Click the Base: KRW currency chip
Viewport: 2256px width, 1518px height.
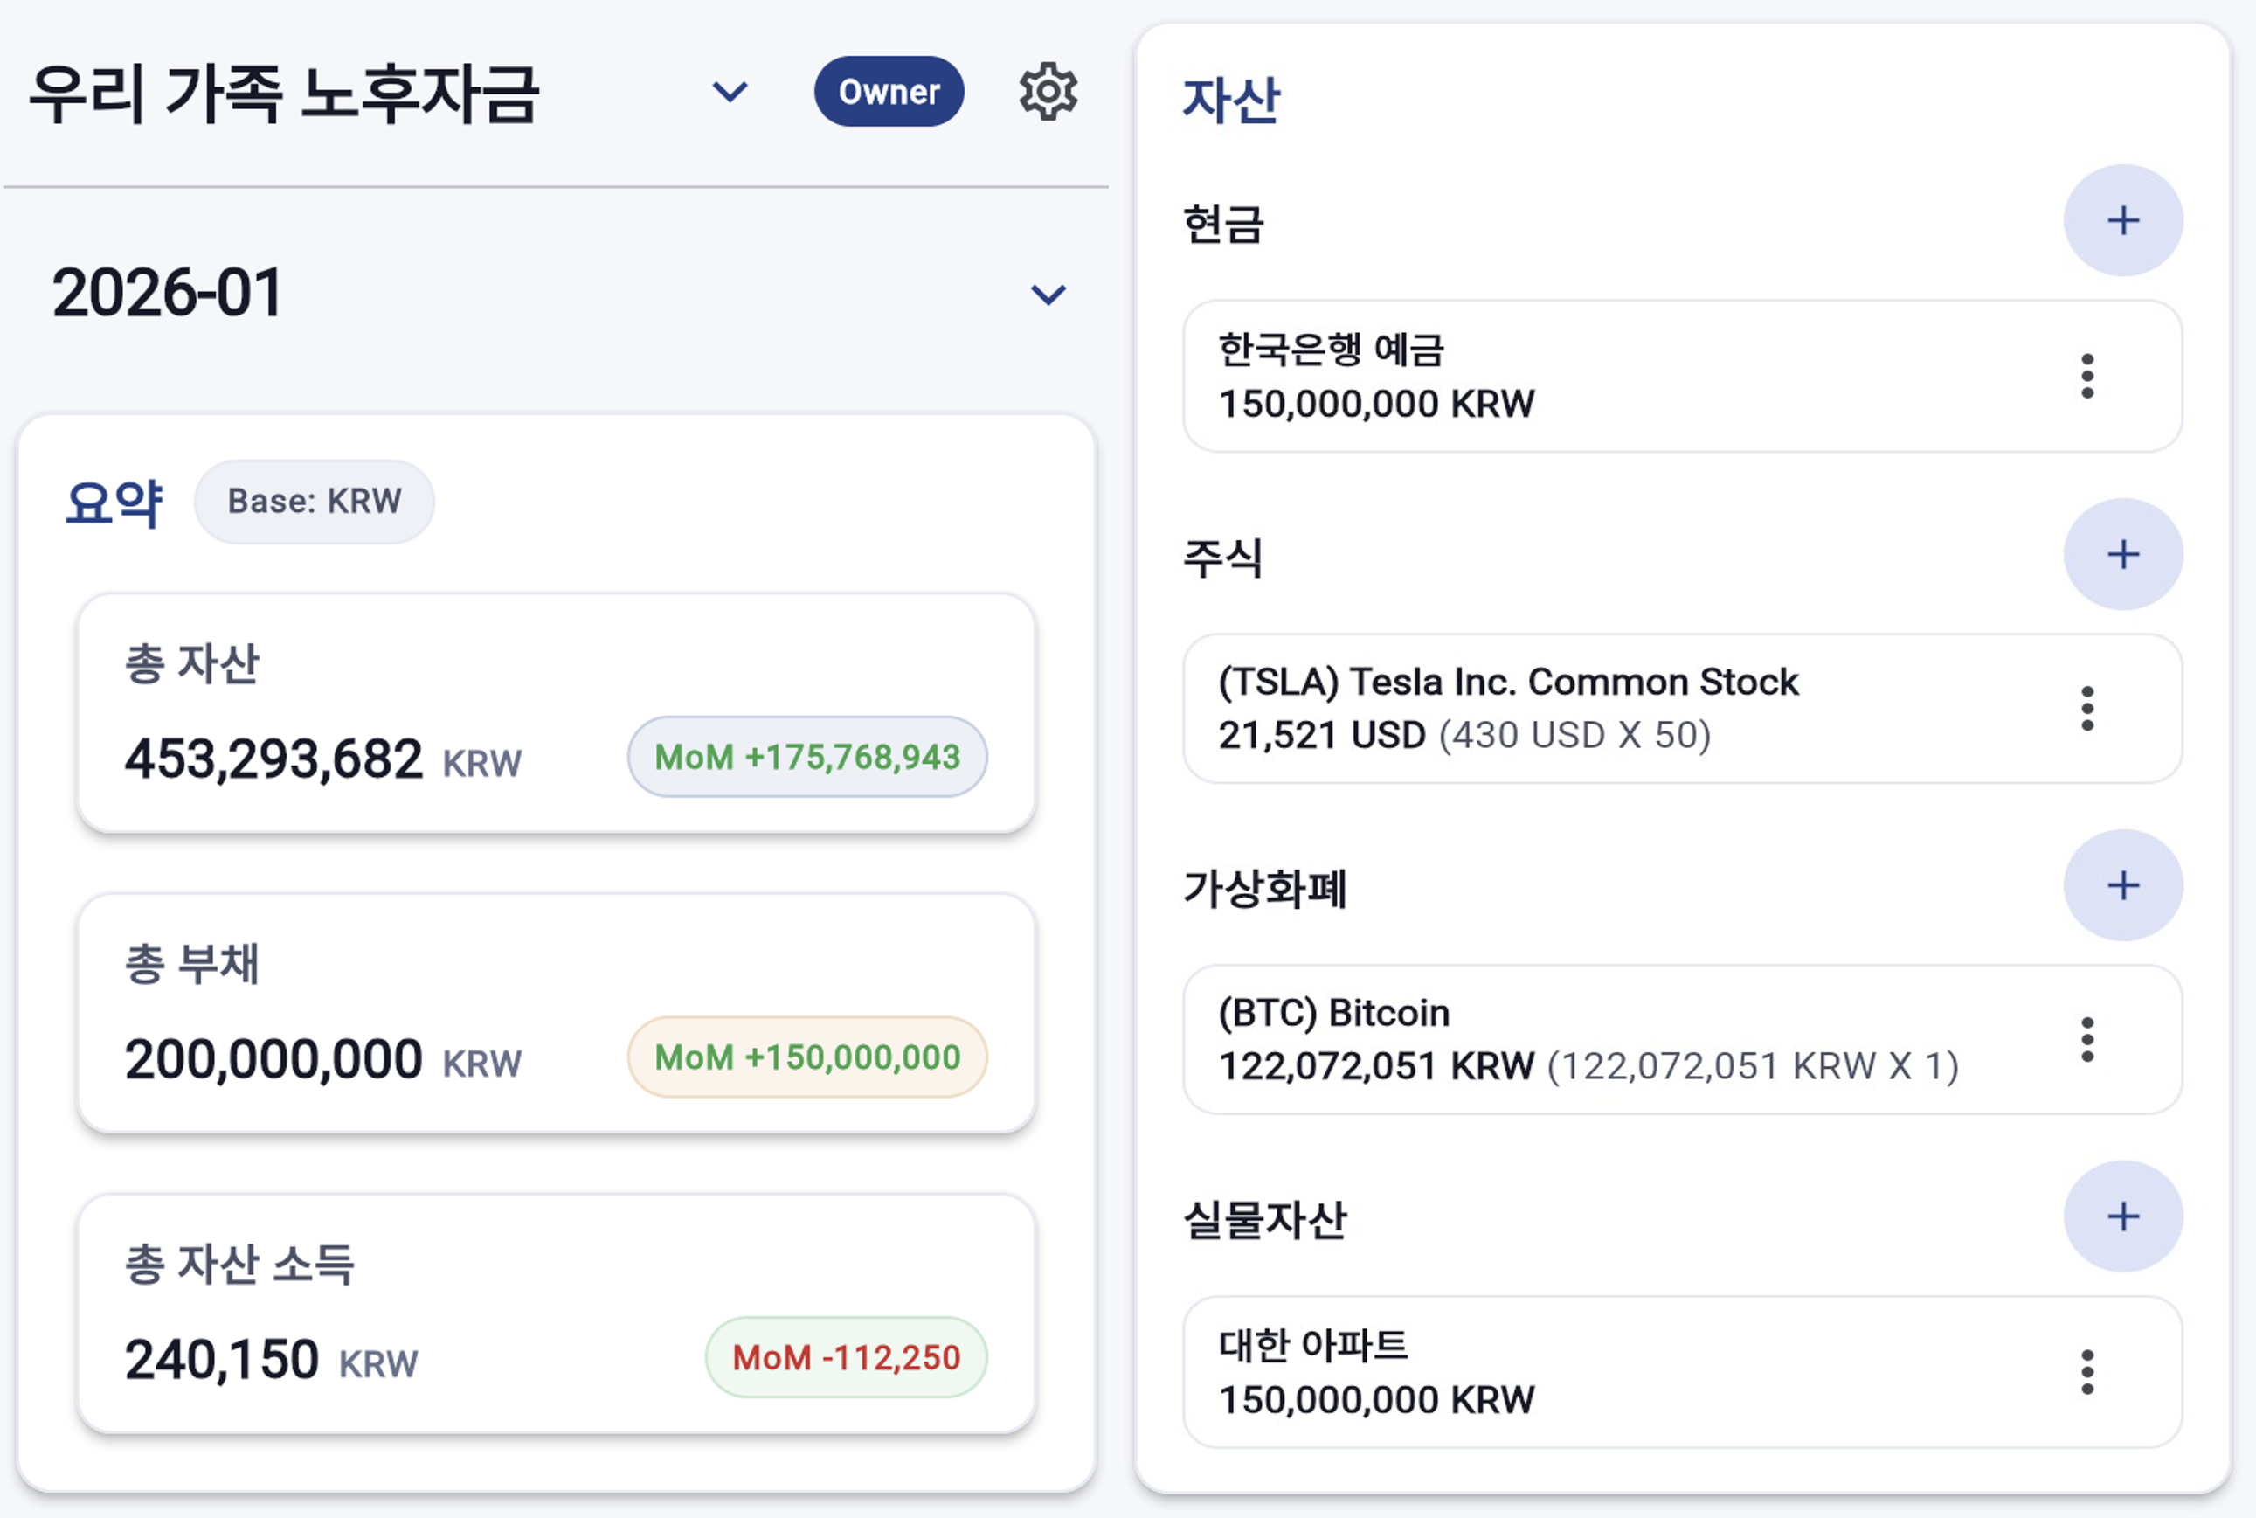[x=315, y=502]
